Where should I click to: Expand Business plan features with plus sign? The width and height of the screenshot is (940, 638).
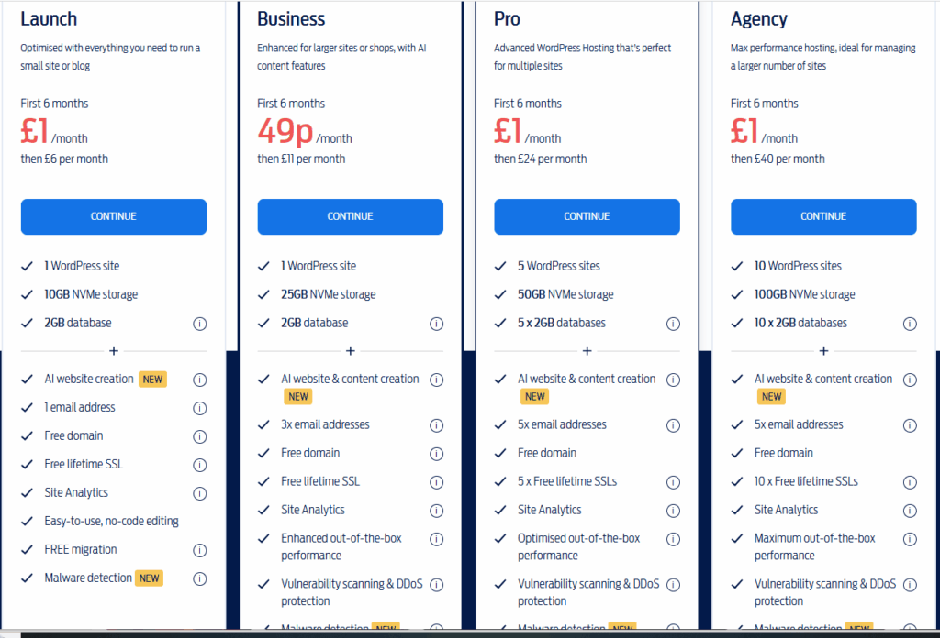[x=351, y=351]
